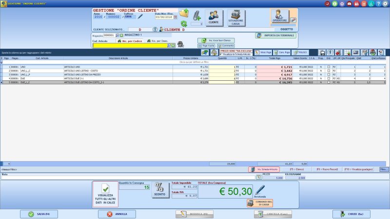Click IMPORTA DA TERMINALE button
The width and height of the screenshot is (390, 219).
click(x=276, y=36)
